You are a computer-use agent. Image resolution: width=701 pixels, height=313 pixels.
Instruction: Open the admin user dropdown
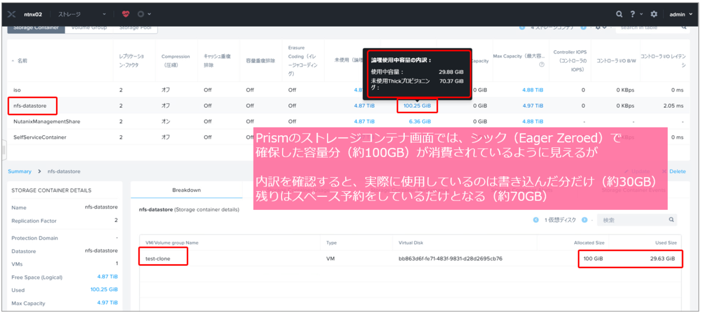pyautogui.click(x=681, y=13)
